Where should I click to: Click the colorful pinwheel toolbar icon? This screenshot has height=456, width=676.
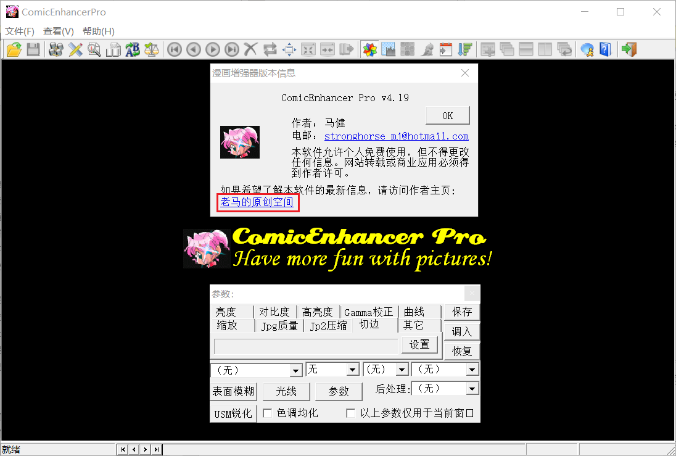(x=369, y=49)
